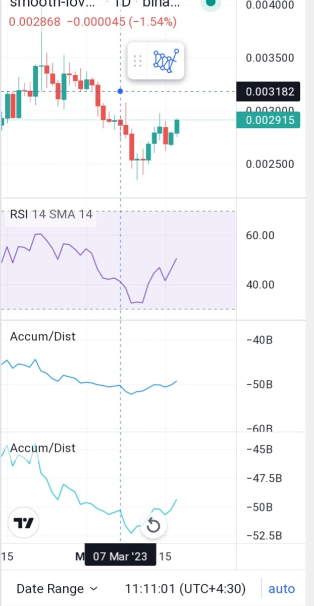Viewport: 314px width, 606px height.
Task: Toggle the auto price scale
Action: [281, 588]
